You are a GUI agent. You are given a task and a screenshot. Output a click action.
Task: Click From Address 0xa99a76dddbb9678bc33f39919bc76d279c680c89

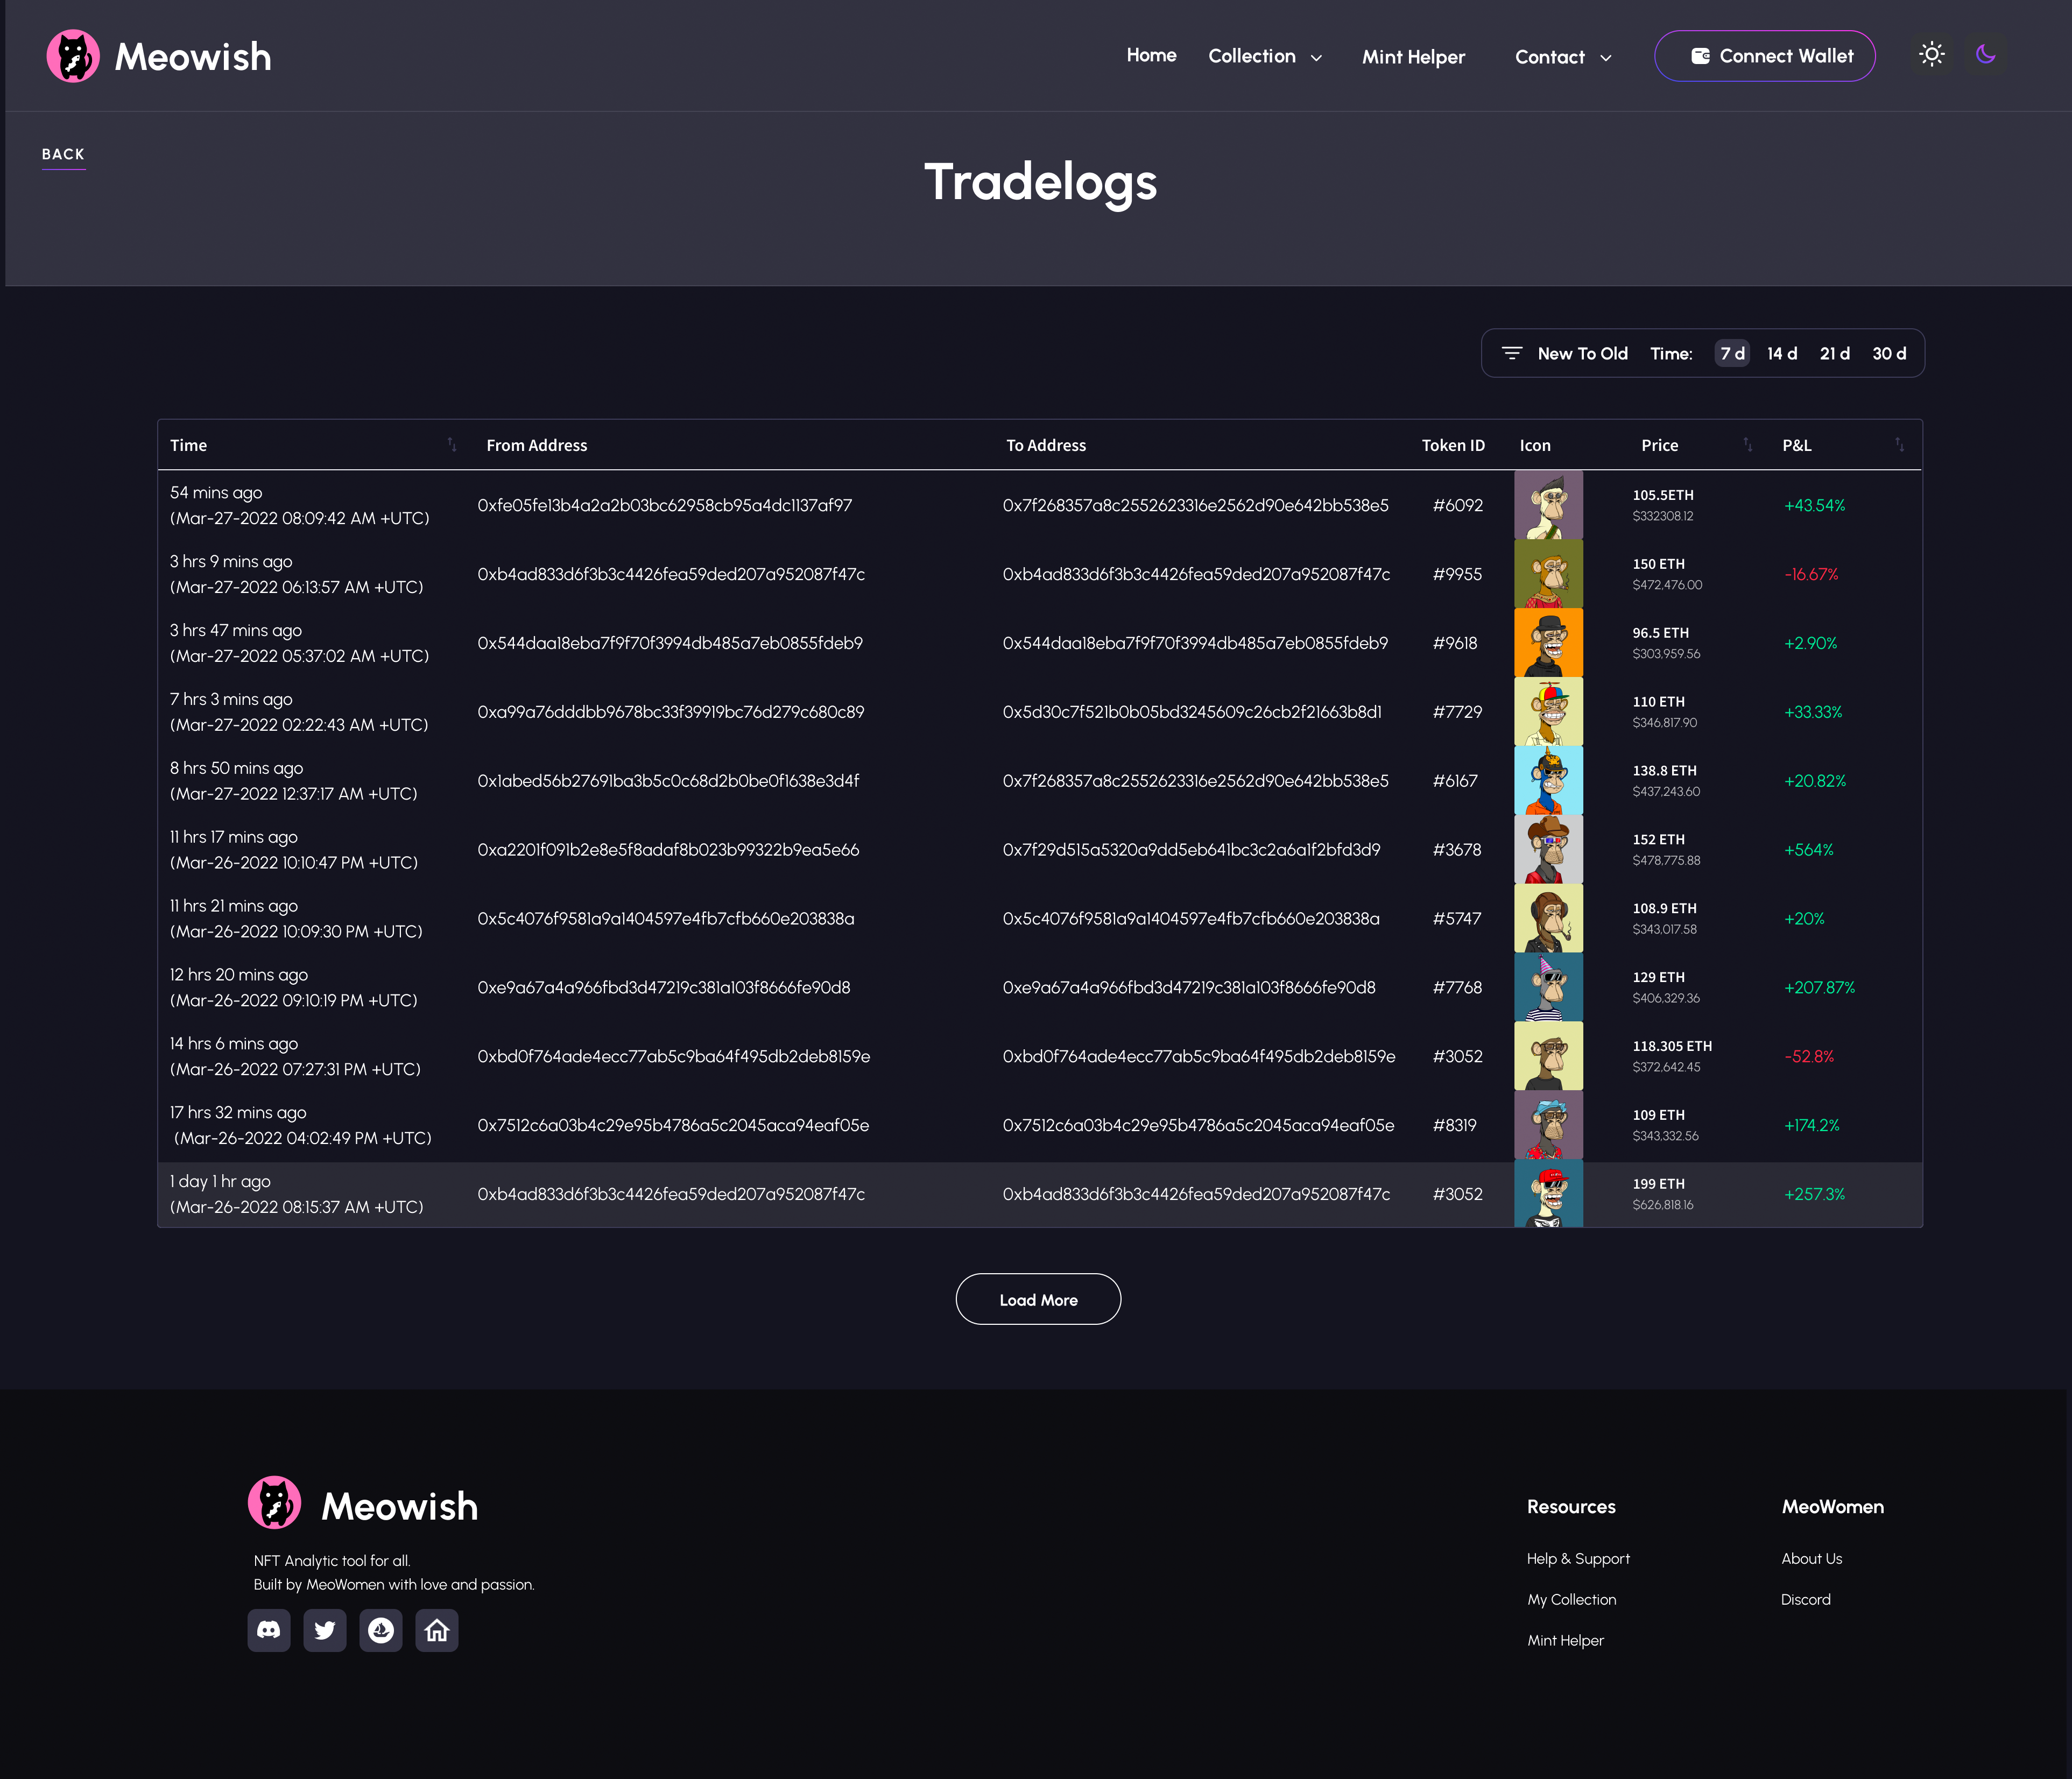pos(670,712)
